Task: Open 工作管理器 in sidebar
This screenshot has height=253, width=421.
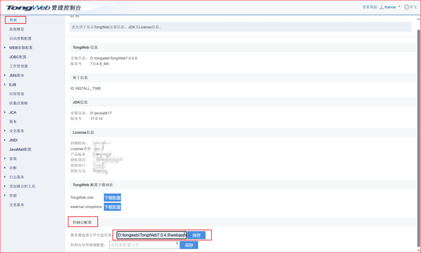Action: [19, 66]
